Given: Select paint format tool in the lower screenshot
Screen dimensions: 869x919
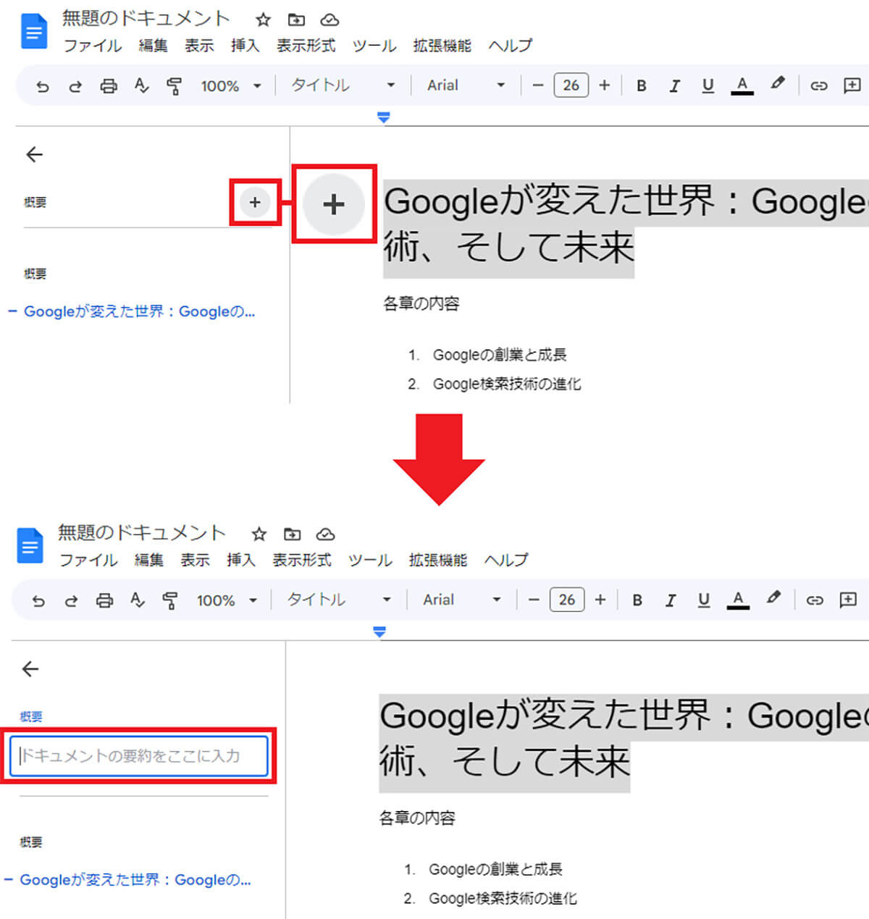Looking at the screenshot, I should click(170, 600).
